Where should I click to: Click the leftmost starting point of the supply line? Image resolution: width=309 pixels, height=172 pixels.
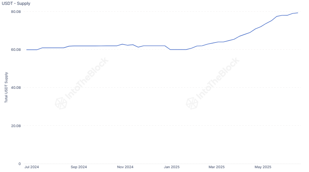pos(27,50)
